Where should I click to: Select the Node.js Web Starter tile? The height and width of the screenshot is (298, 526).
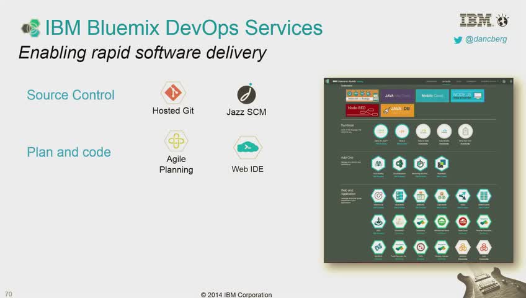[467, 96]
